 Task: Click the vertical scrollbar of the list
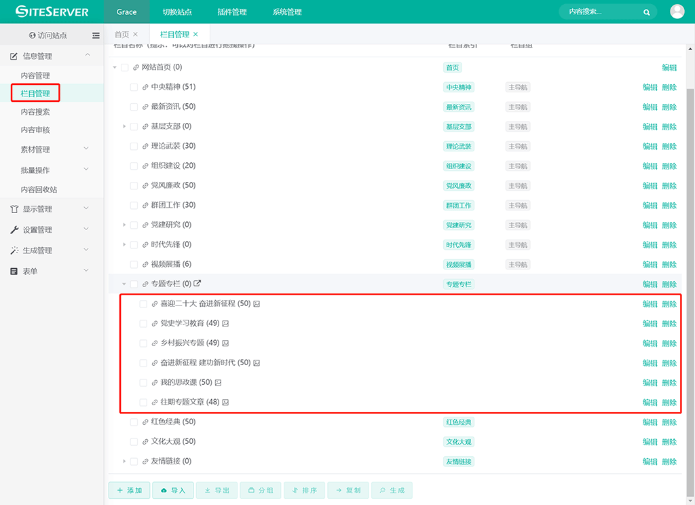[x=690, y=272]
